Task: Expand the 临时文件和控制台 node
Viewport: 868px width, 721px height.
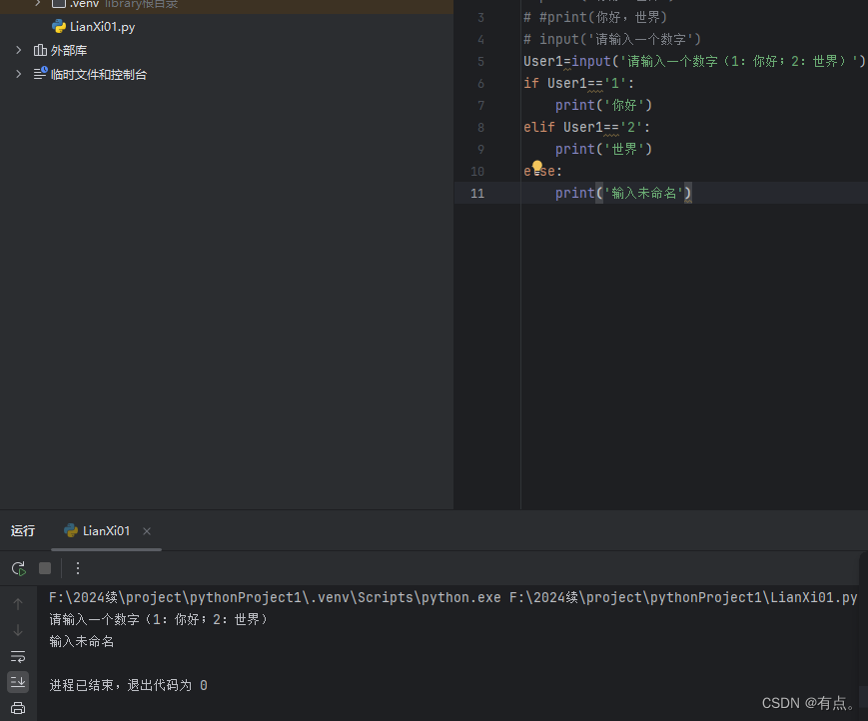Action: click(x=17, y=73)
